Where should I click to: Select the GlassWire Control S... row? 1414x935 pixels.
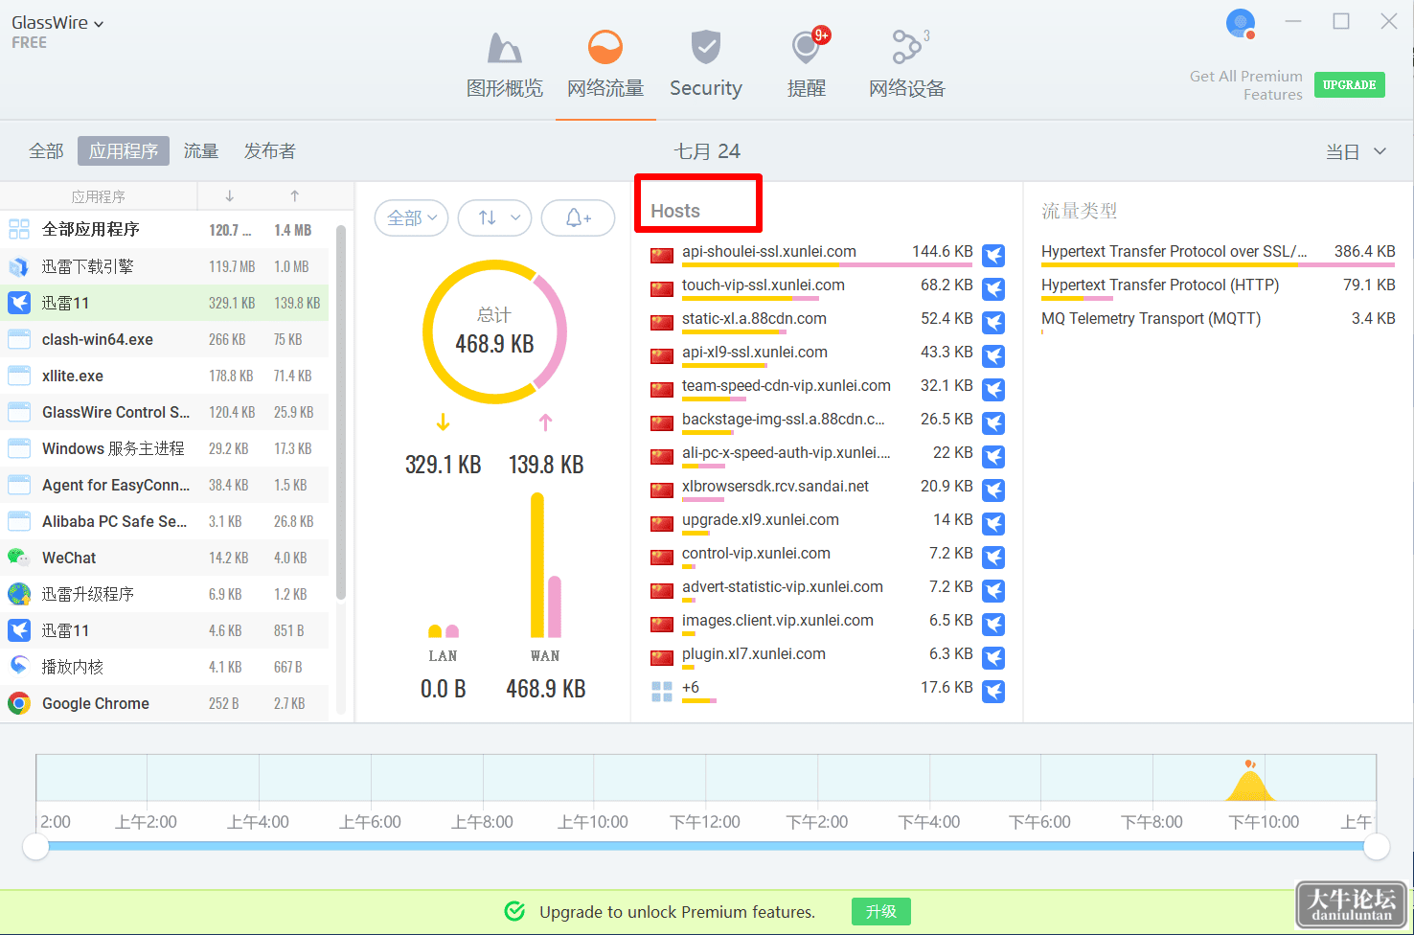point(165,412)
